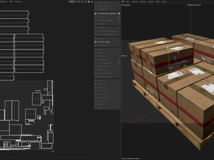Choose Set UVW from Projection command

[x=107, y=13]
